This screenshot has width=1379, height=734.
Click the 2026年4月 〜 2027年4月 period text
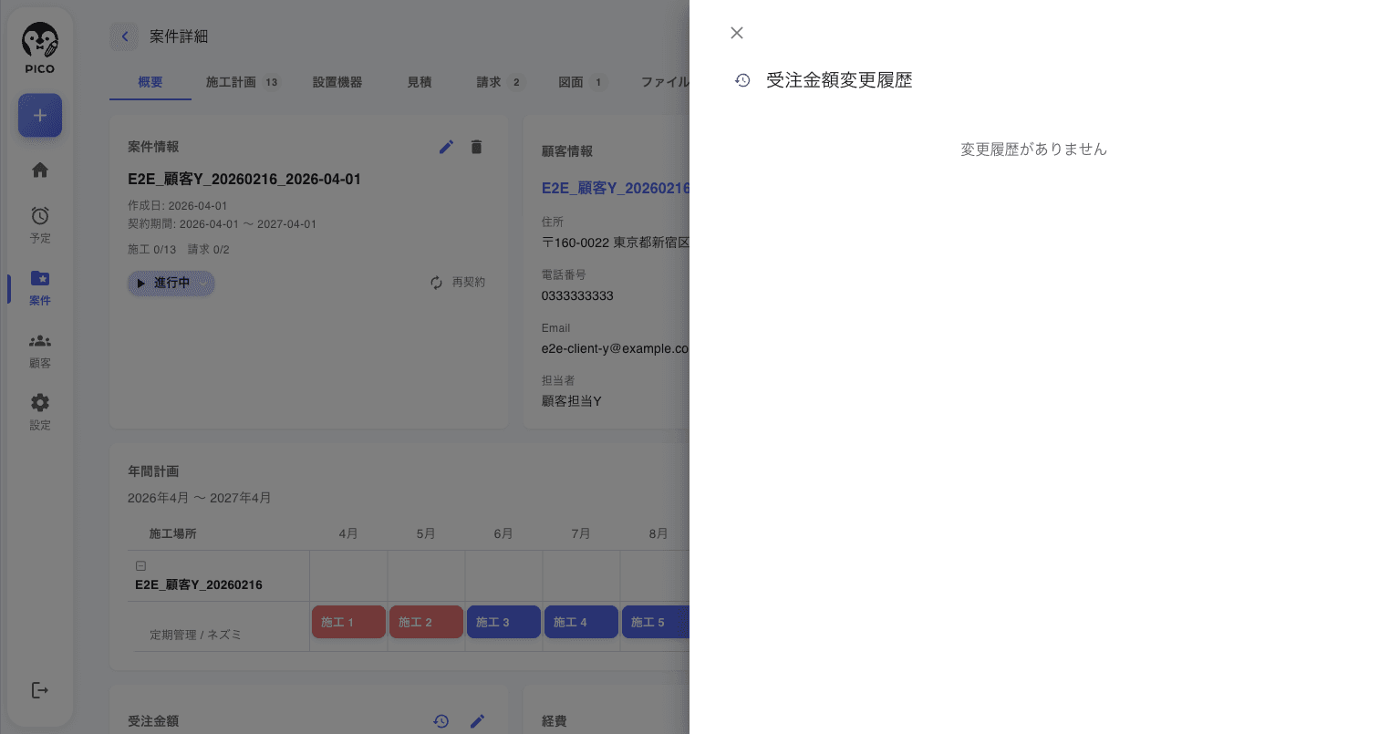[200, 498]
